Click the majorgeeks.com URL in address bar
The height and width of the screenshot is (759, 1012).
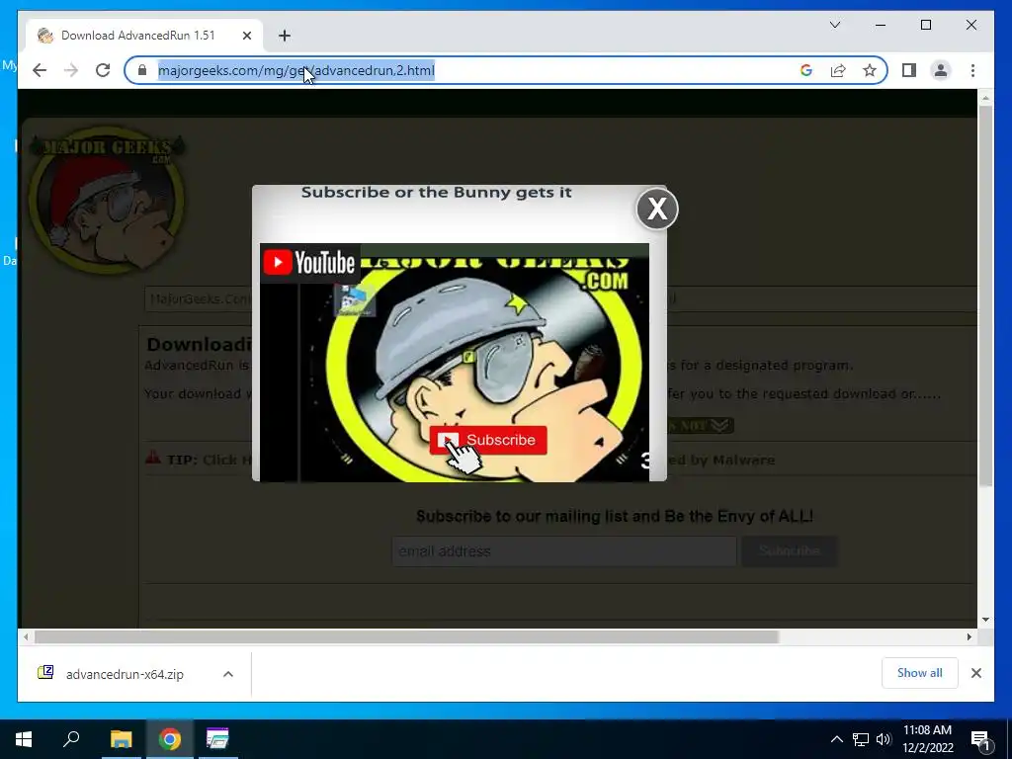tap(296, 70)
